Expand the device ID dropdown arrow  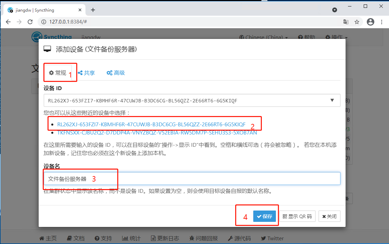tap(332, 100)
